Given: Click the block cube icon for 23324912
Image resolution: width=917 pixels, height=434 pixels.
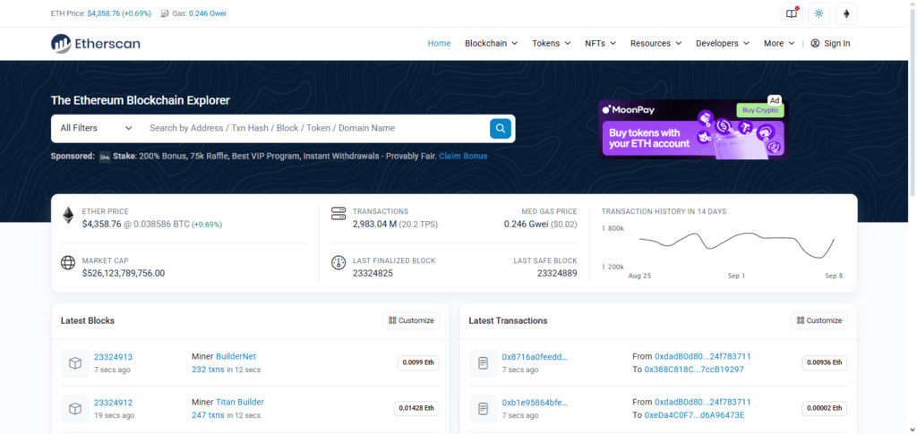Looking at the screenshot, I should coord(75,408).
